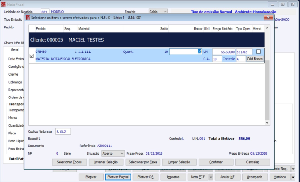The image size is (300, 182).
Task: Click the Efetivar OS button
Action: [x=145, y=177]
